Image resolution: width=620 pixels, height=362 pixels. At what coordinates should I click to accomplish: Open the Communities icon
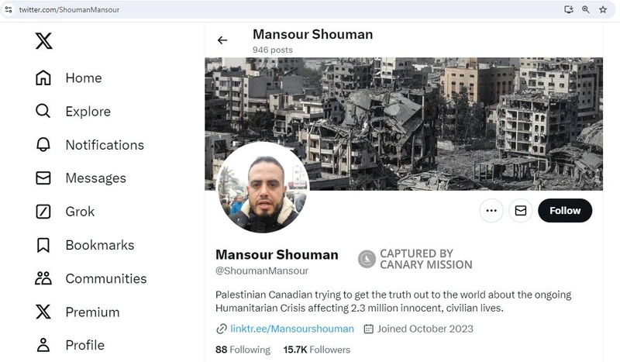click(43, 278)
